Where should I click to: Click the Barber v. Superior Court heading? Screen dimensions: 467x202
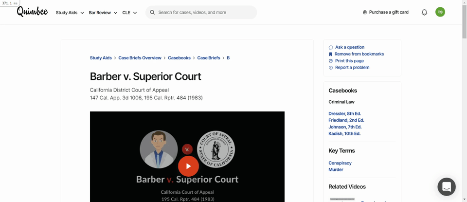145,76
